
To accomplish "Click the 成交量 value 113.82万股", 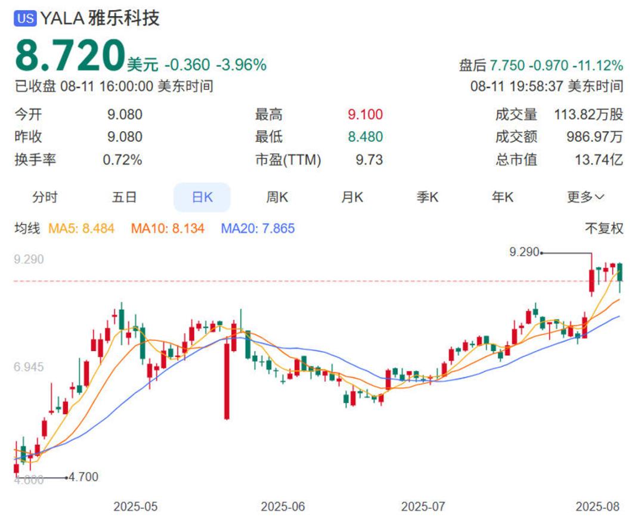I will 589,114.
